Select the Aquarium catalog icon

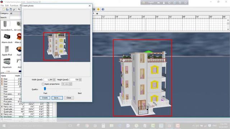pyautogui.click(x=7, y=62)
